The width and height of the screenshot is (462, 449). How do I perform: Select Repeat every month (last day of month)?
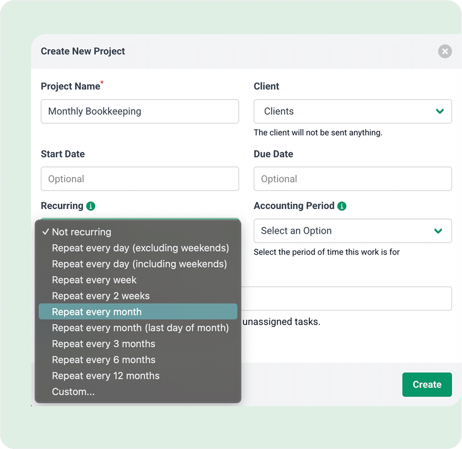[138, 328]
